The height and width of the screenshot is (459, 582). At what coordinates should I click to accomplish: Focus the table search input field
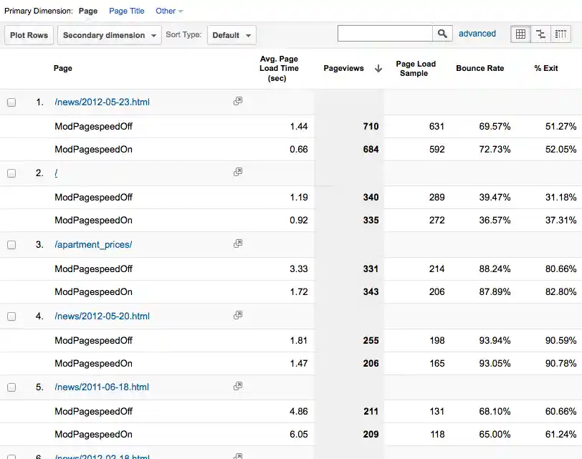pyautogui.click(x=385, y=34)
